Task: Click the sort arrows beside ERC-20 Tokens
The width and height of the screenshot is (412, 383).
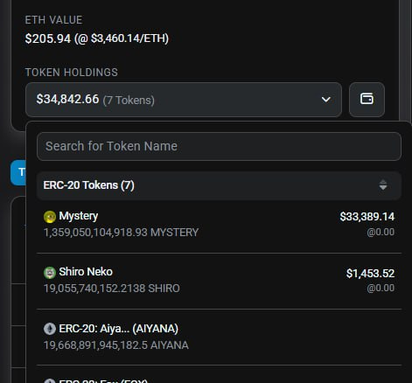Action: tap(383, 185)
